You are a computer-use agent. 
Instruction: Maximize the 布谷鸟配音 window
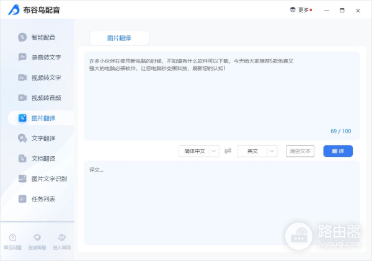click(x=342, y=10)
